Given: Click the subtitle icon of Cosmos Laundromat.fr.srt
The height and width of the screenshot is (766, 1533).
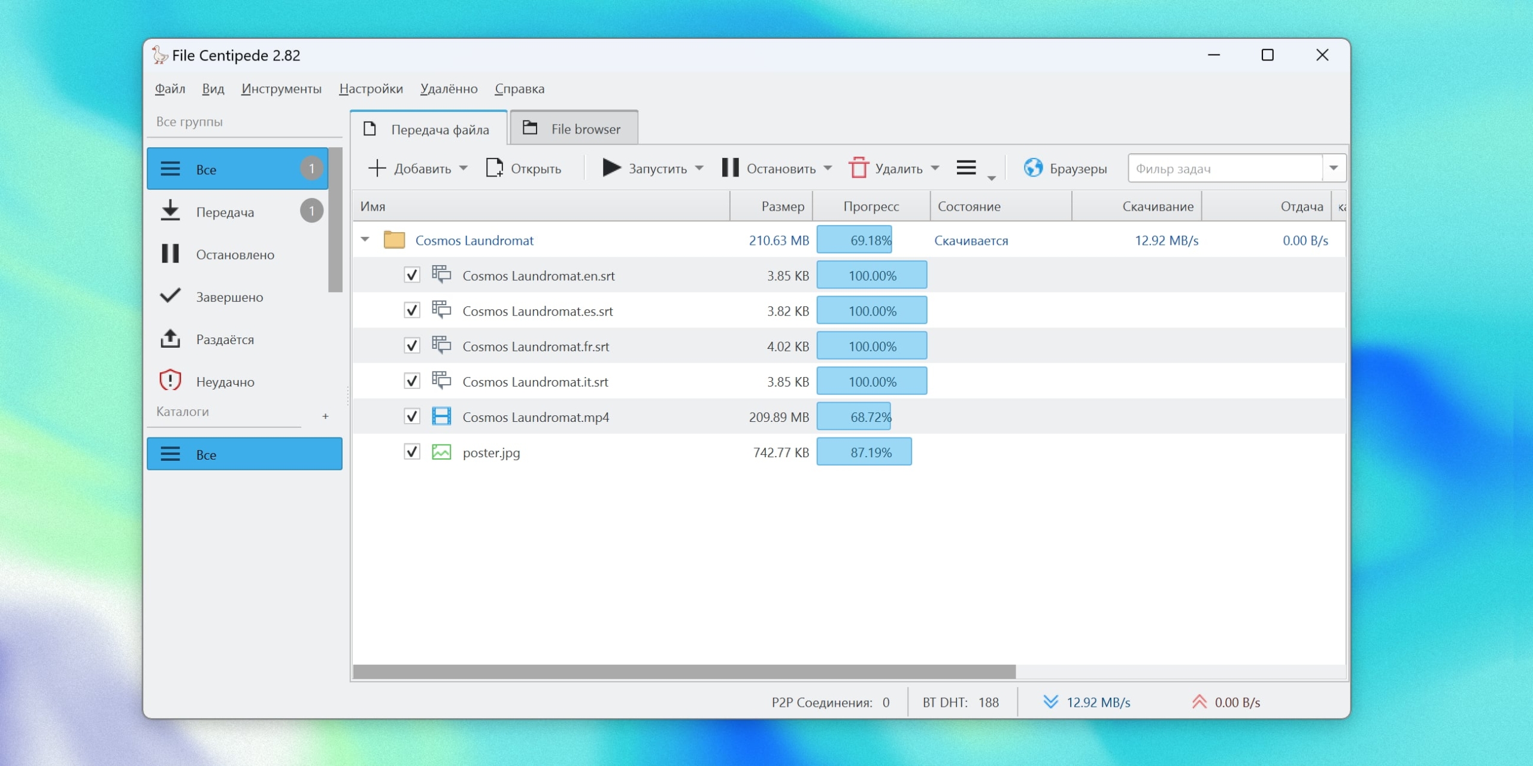Looking at the screenshot, I should (441, 345).
